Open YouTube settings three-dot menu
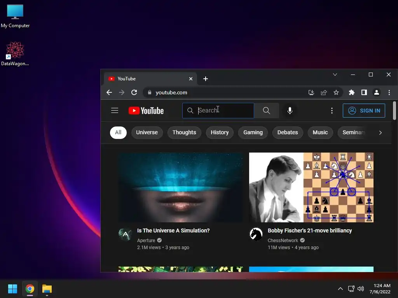398x298 pixels. pos(332,111)
